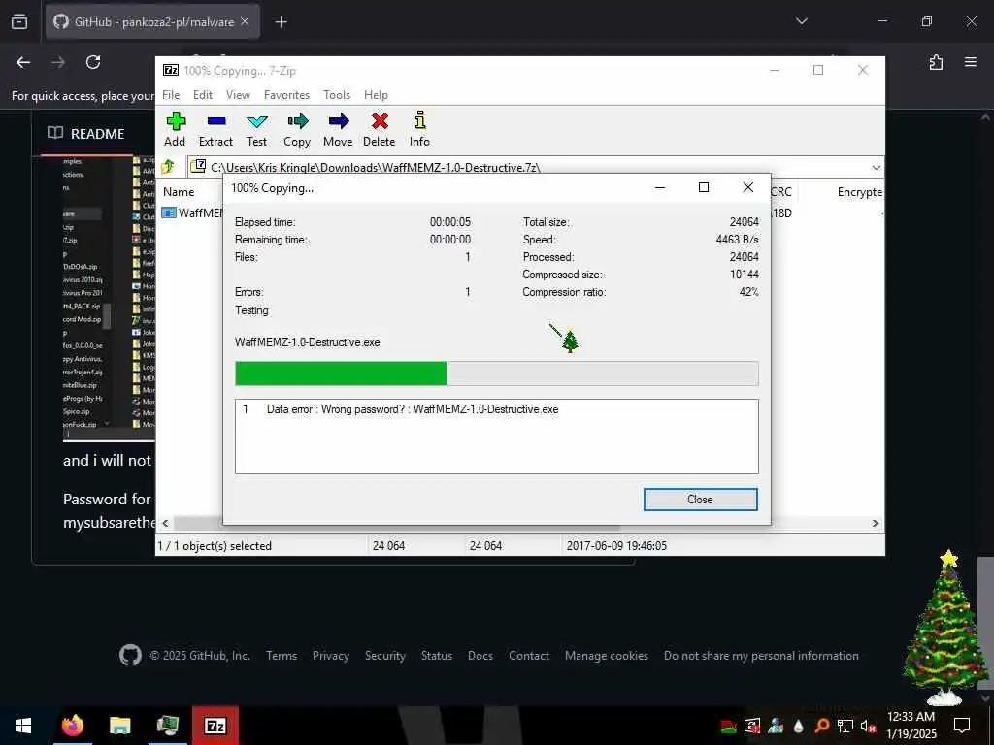Open the Privacy footer link
The height and width of the screenshot is (745, 994).
click(x=331, y=656)
